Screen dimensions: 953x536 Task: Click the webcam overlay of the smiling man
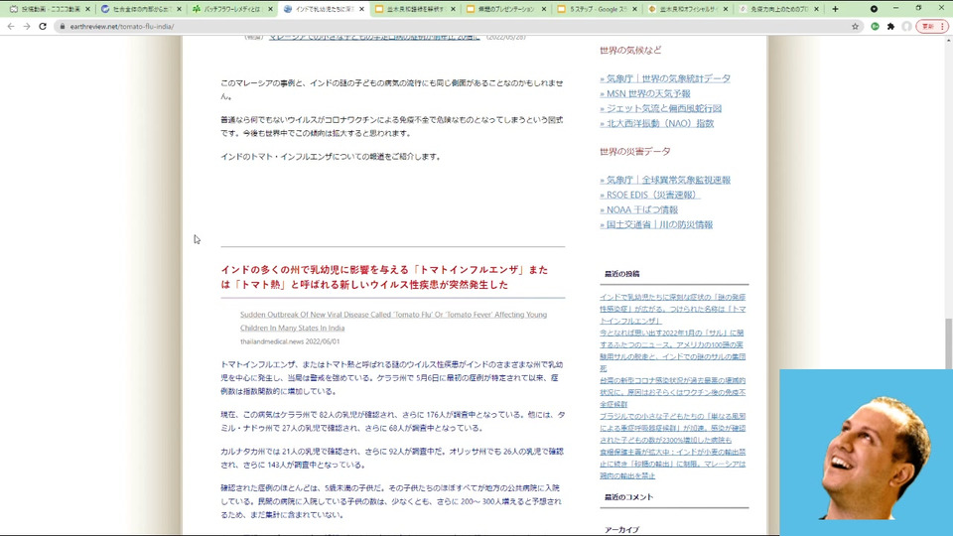[x=866, y=452]
